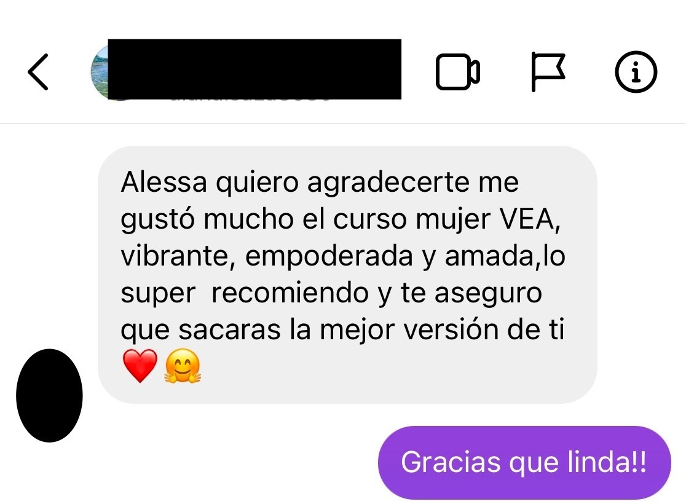Tap the partially hidden username under the black bar
Image resolution: width=686 pixels, height=504 pixels.
(x=250, y=100)
